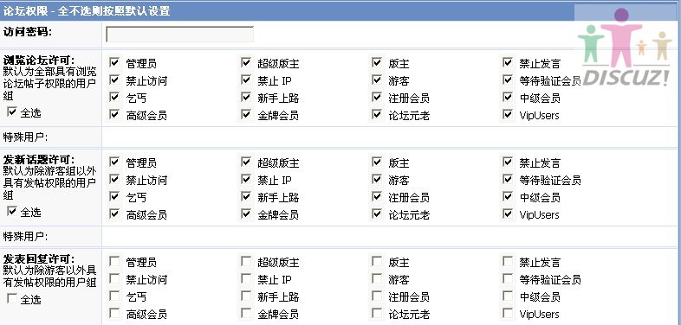
Task: Check 新手上路 under 发表回复许可
Action: pos(246,296)
